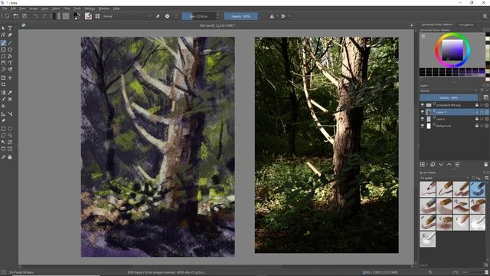Toggle visibility of the top reference image layer

click(422, 105)
